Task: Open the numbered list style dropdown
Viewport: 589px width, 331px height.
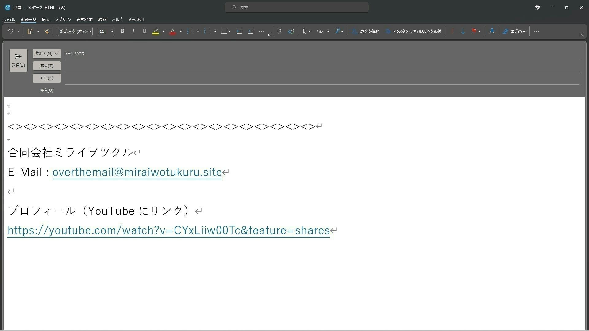Action: [215, 31]
